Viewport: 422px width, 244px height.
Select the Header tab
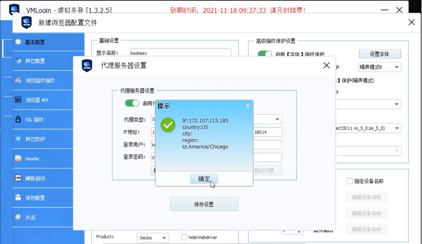point(43,158)
